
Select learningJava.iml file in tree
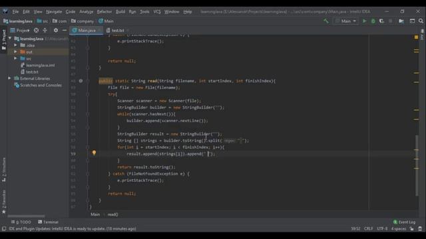(37, 65)
